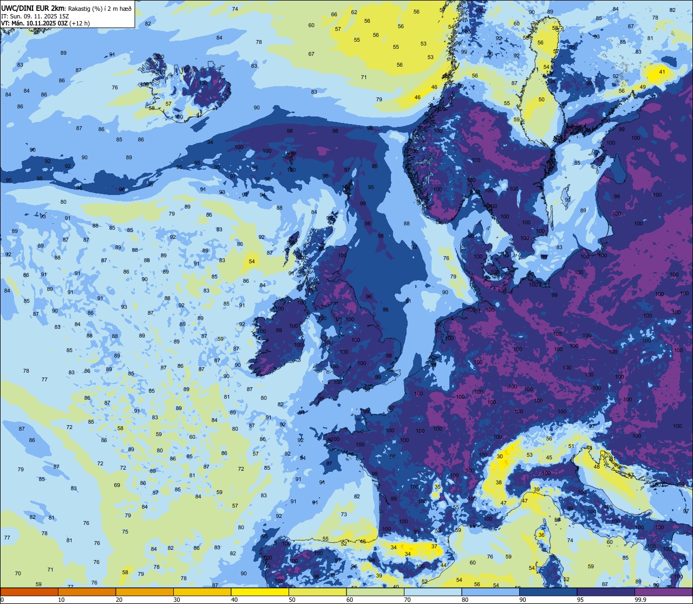Click the value 62 at the top of the map
Image resolution: width=693 pixels, height=604 pixels.
[354, 12]
